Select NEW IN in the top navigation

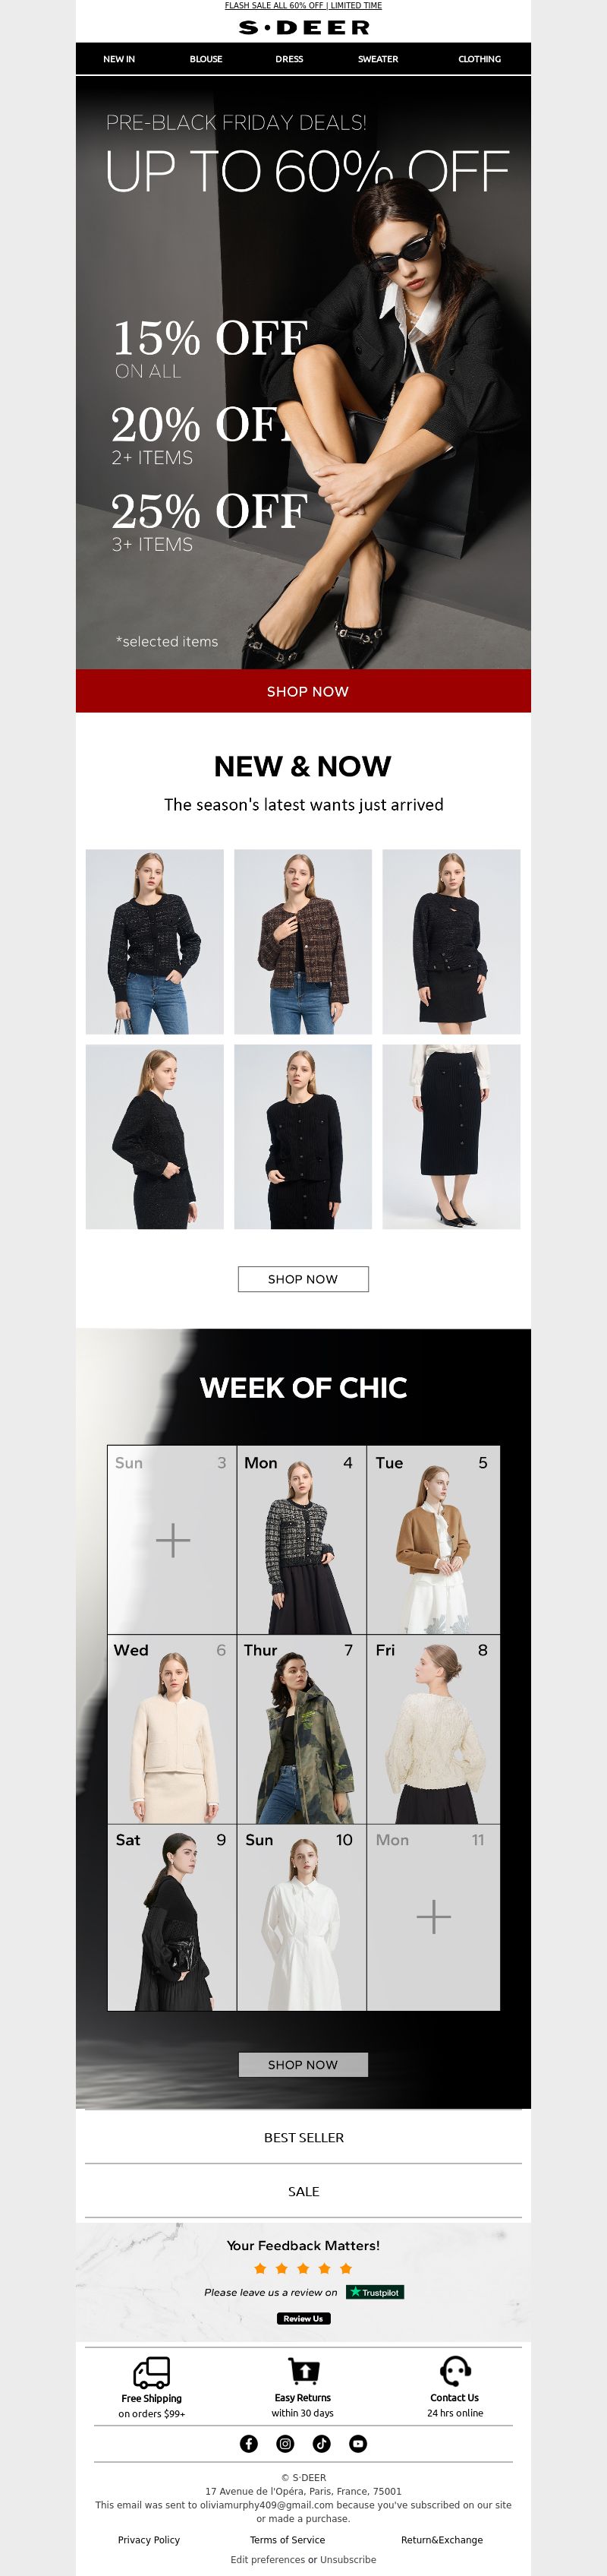pyautogui.click(x=119, y=59)
